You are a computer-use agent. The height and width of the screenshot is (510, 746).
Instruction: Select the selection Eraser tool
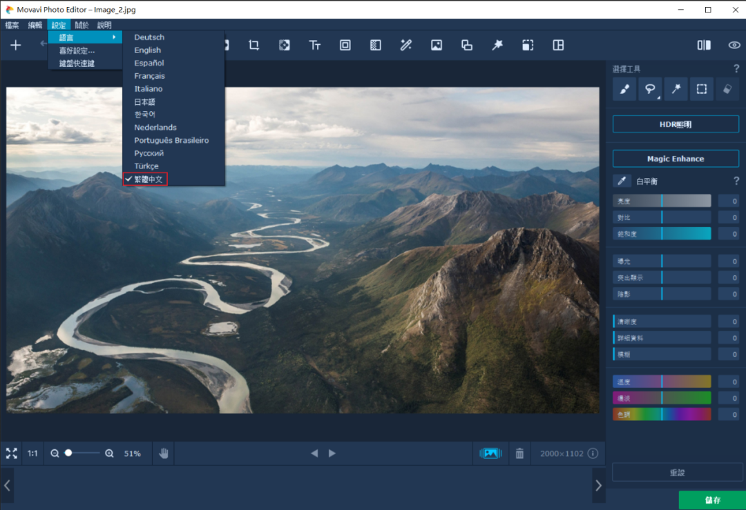727,89
